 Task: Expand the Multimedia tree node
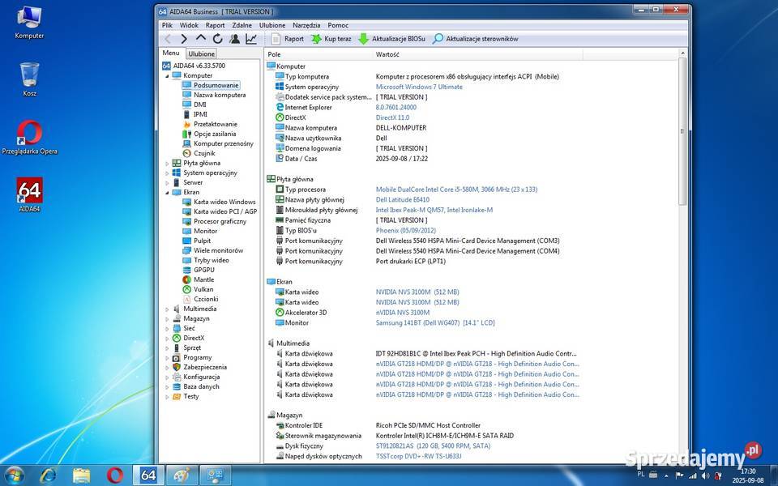click(168, 309)
